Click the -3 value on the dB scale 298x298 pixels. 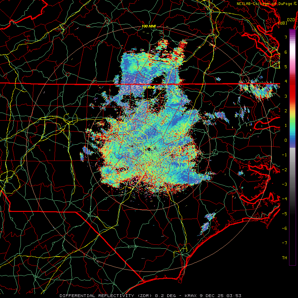point(284,184)
